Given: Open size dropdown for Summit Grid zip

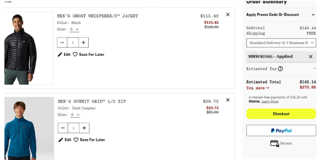Looking at the screenshot, I should pyautogui.click(x=75, y=114).
